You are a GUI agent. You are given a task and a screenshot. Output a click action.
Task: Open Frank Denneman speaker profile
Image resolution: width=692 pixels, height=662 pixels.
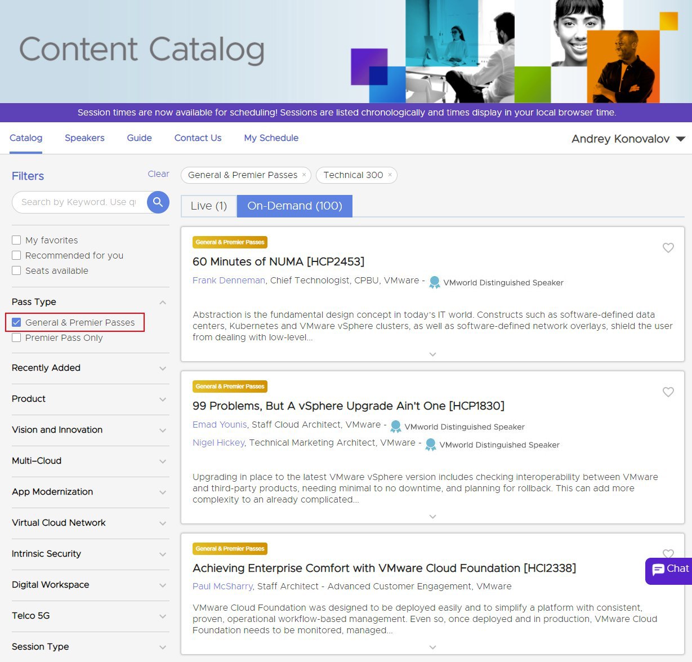229,280
